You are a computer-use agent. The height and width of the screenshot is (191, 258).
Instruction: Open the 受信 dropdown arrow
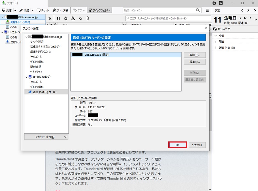click(15, 10)
